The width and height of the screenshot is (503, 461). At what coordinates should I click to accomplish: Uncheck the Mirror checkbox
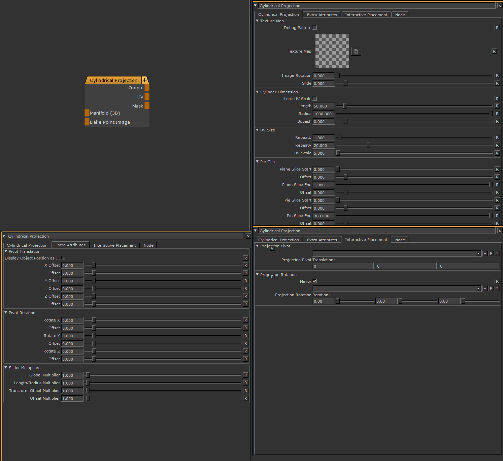(315, 281)
